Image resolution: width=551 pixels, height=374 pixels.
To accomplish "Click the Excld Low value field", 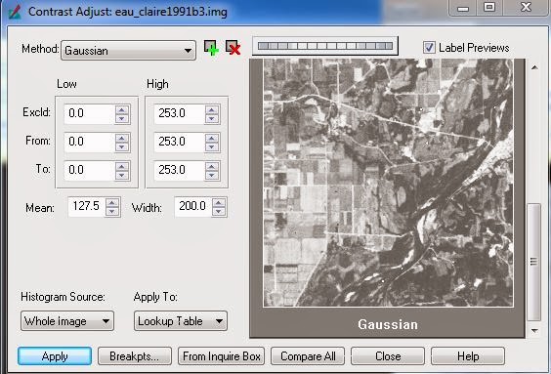I will pos(89,113).
